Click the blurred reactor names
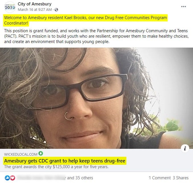The height and width of the screenshot is (183, 193). tap(41, 178)
